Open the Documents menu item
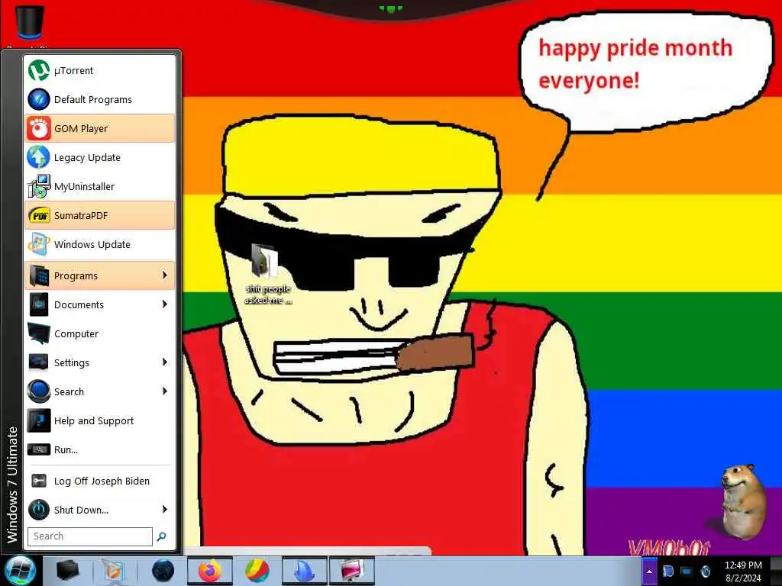 click(100, 304)
